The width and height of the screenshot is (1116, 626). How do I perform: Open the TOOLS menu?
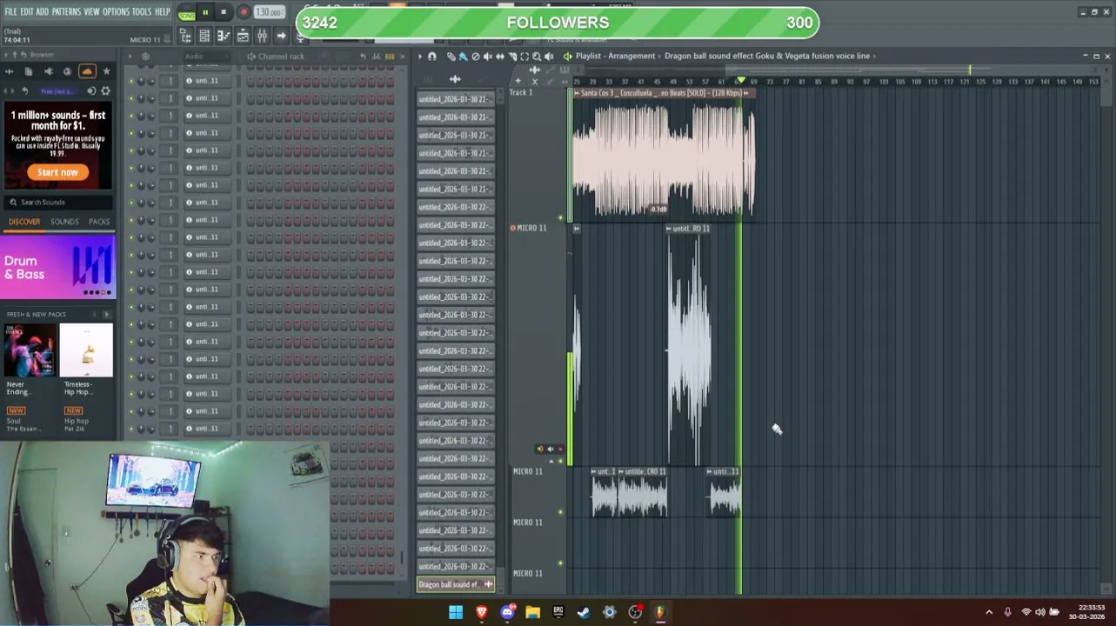[x=142, y=11]
